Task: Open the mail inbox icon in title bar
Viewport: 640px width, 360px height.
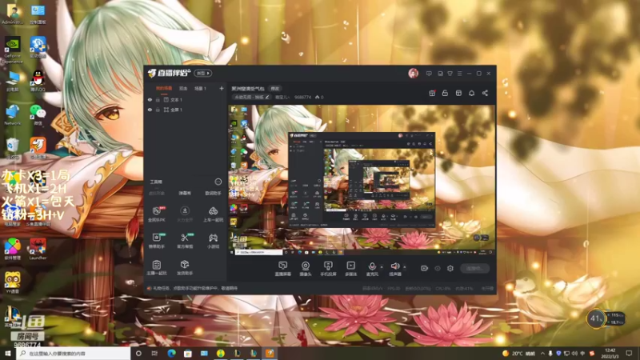Action: click(440, 74)
